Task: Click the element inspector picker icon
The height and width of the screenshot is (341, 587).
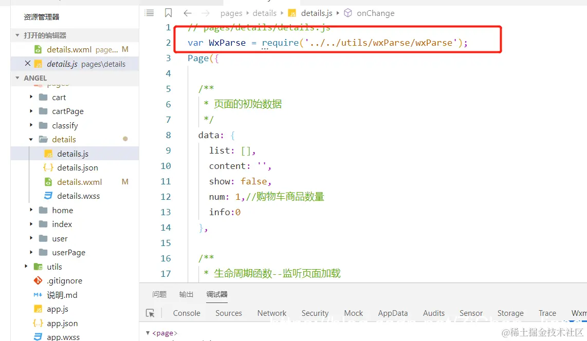Action: (150, 313)
